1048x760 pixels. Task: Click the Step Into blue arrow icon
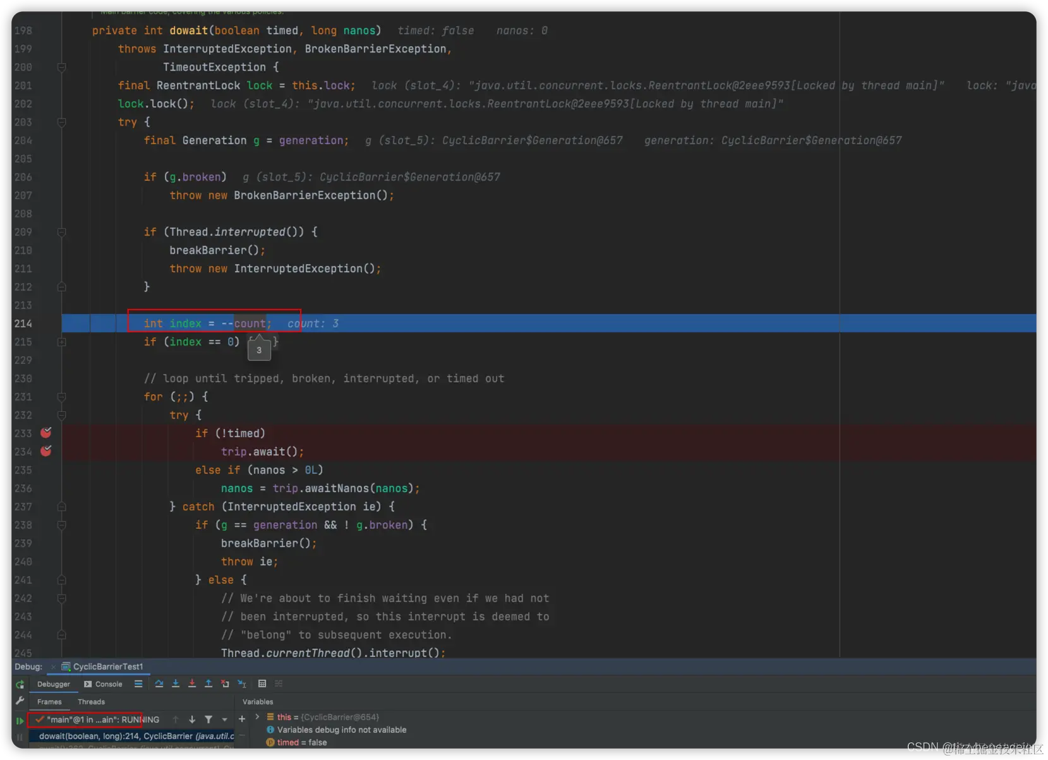(x=176, y=684)
